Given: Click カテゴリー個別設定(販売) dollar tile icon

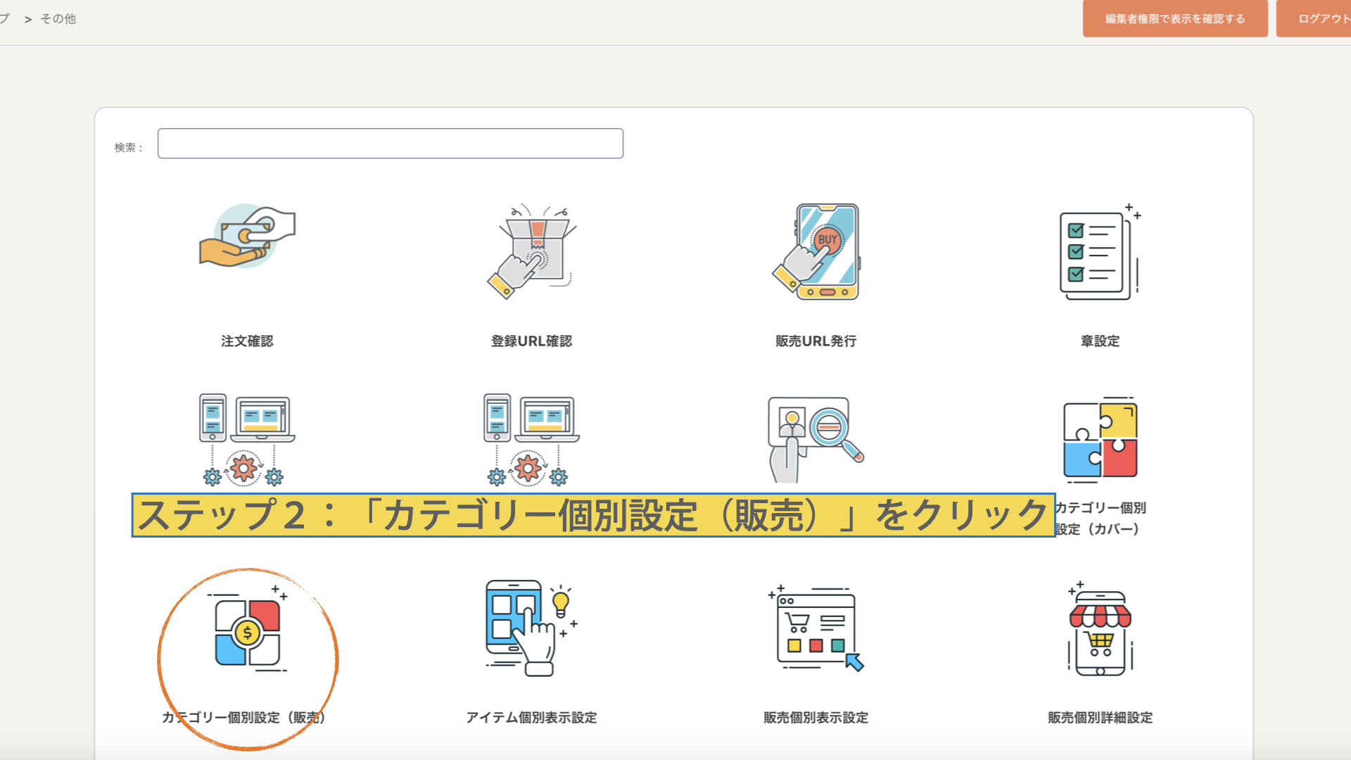Looking at the screenshot, I should coord(247,633).
